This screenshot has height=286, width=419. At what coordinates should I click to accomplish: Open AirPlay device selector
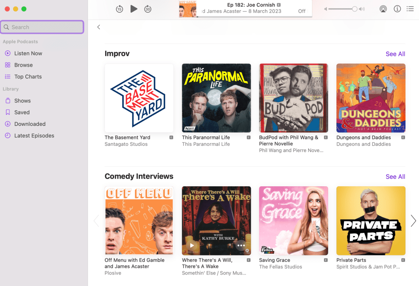click(x=383, y=9)
